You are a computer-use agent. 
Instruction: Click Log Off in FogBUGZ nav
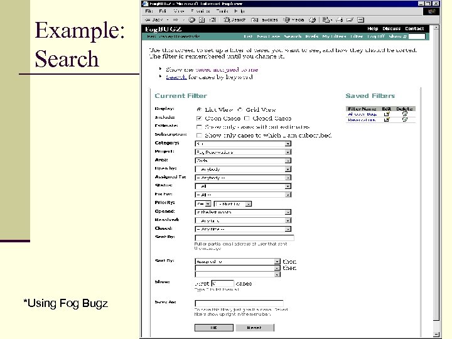[376, 36]
